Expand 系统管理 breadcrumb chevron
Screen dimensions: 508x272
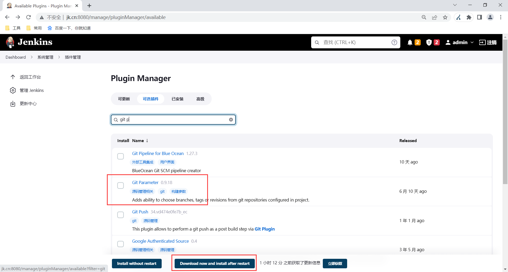59,57
